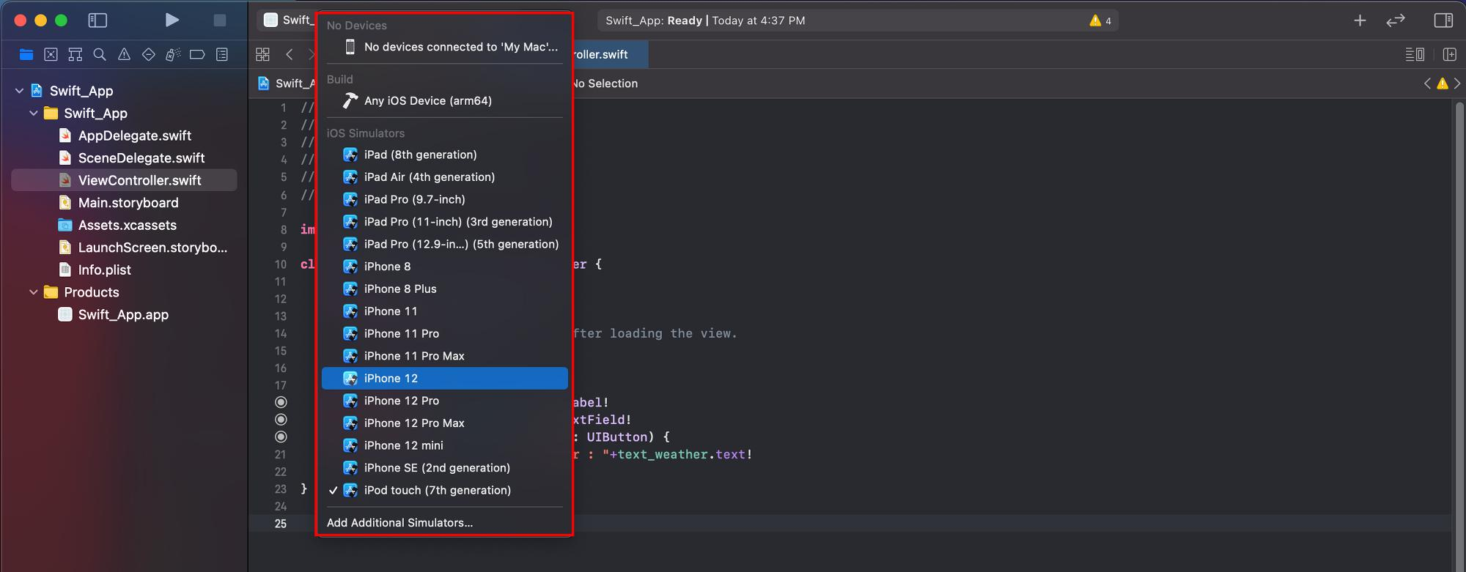This screenshot has height=572, width=1466.
Task: Select Swift_App.app product
Action: coord(123,315)
